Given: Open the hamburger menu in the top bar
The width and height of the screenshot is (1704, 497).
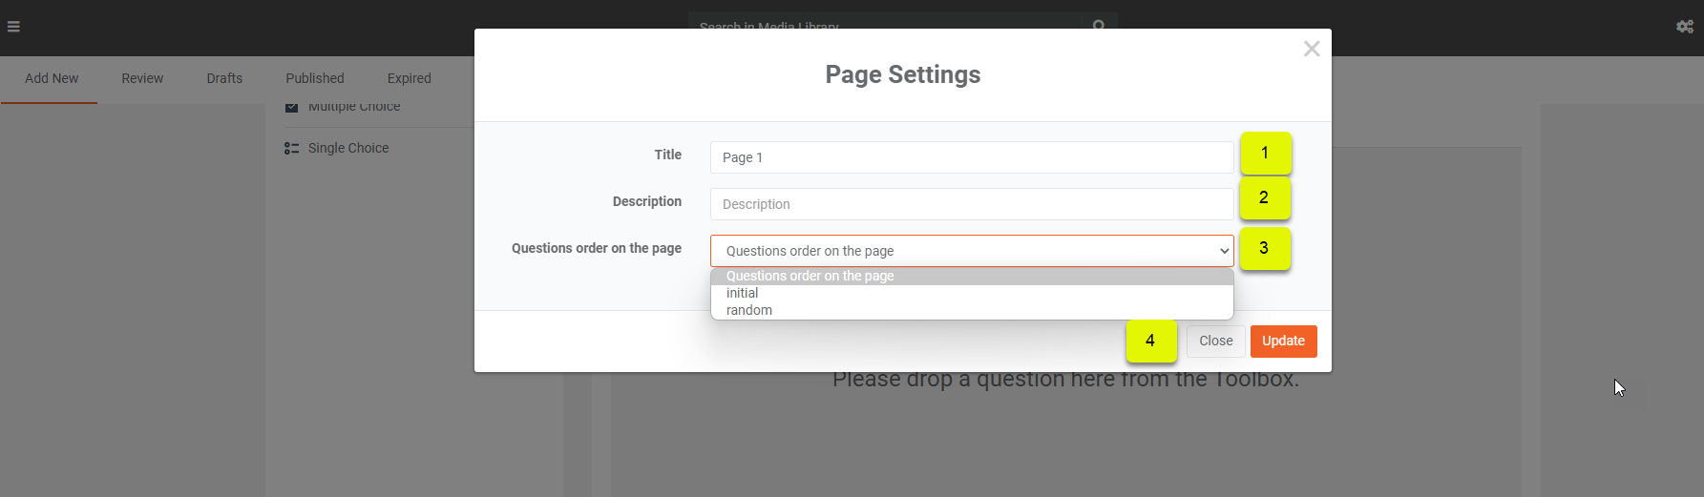Looking at the screenshot, I should pyautogui.click(x=13, y=27).
